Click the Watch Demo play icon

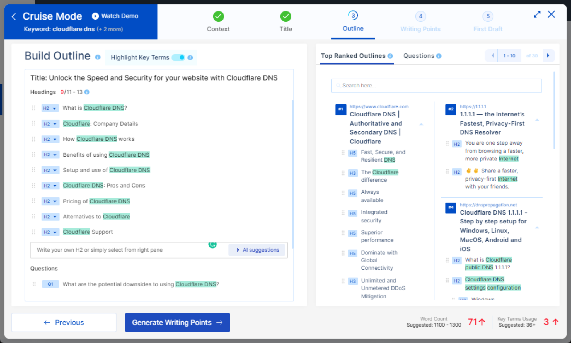coord(95,16)
